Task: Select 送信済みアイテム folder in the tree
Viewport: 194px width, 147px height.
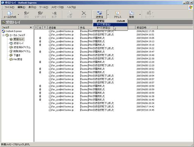Action: pos(20,47)
